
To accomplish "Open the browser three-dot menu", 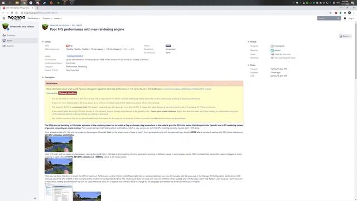I will (354, 13).
